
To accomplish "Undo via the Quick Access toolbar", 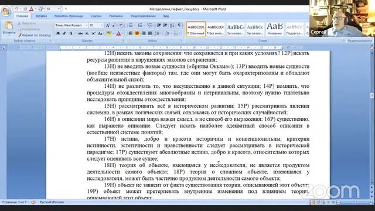I will [x=16, y=9].
